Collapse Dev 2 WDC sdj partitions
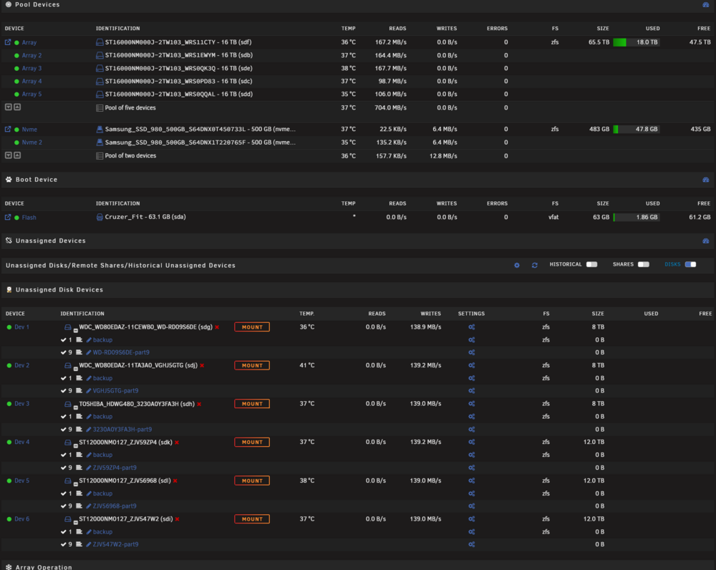This screenshot has height=570, width=716. (75, 369)
